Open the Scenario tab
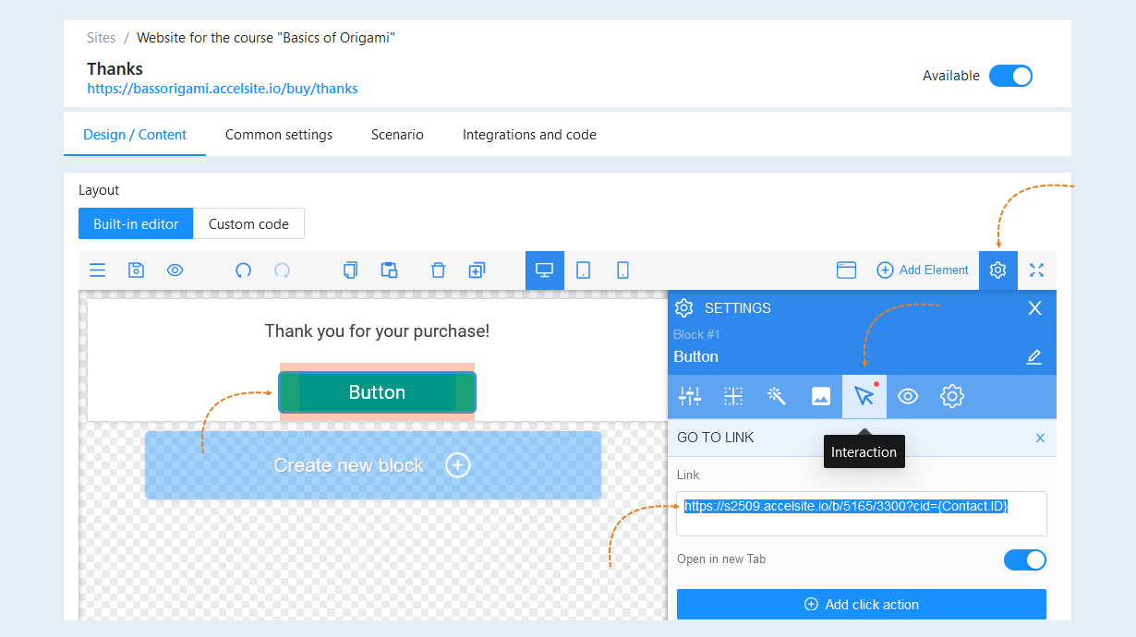Image resolution: width=1136 pixels, height=637 pixels. click(397, 135)
